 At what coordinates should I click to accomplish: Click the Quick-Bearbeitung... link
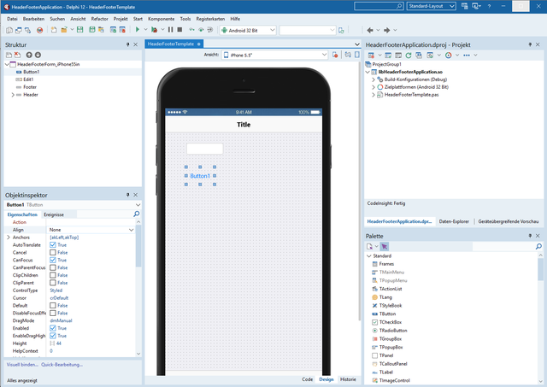point(62,364)
